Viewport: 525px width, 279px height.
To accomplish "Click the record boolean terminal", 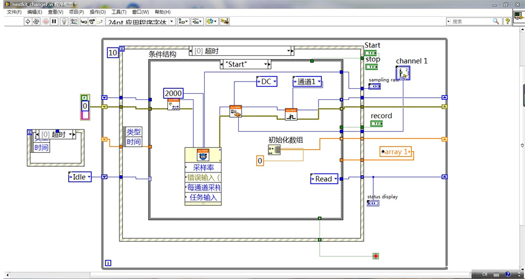I will (377, 123).
